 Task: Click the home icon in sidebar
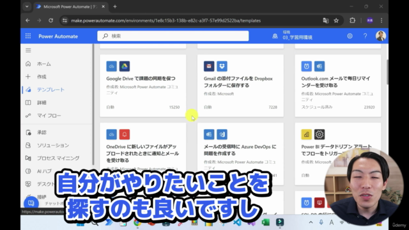click(28, 64)
